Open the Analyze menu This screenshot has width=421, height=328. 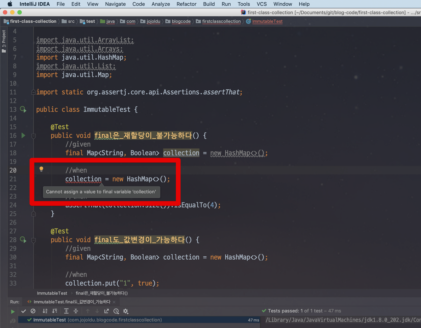coord(161,4)
